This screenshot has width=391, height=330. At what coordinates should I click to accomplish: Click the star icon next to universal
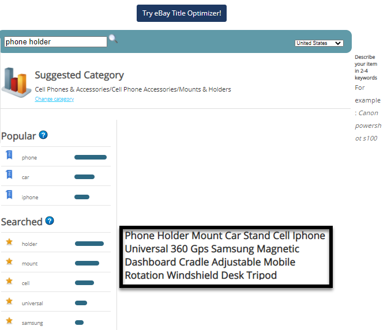pos(9,301)
